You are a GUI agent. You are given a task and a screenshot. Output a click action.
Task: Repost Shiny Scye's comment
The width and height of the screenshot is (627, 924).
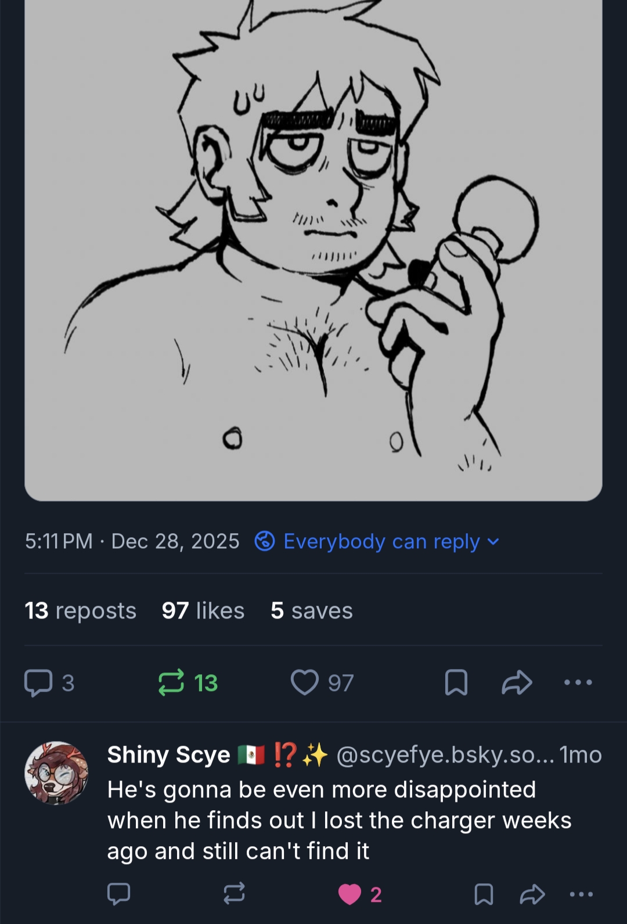click(x=234, y=894)
